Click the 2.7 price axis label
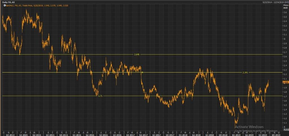Screen dimensions: 289x136 285,52
